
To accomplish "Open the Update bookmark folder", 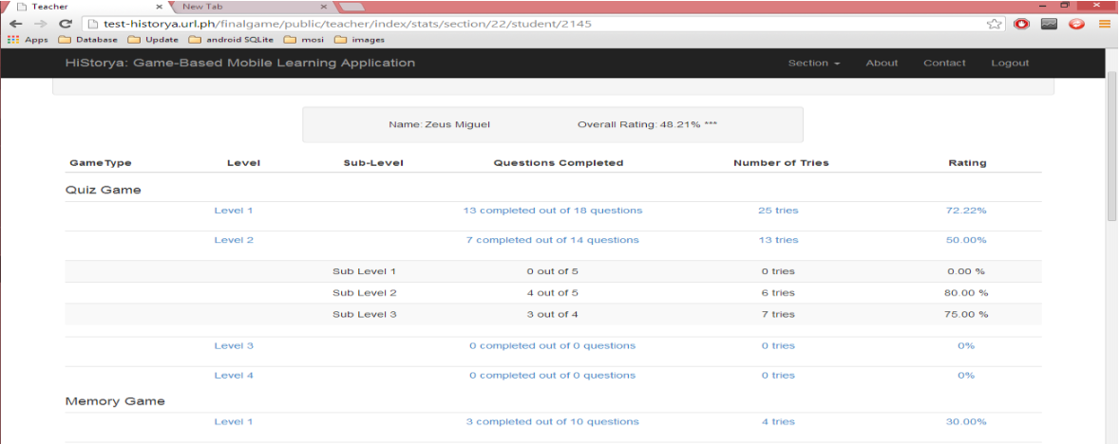I will point(153,40).
